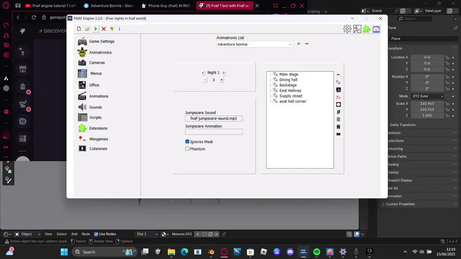461x259 pixels.
Task: Enable the Phantom checkbox
Action: pos(187,149)
